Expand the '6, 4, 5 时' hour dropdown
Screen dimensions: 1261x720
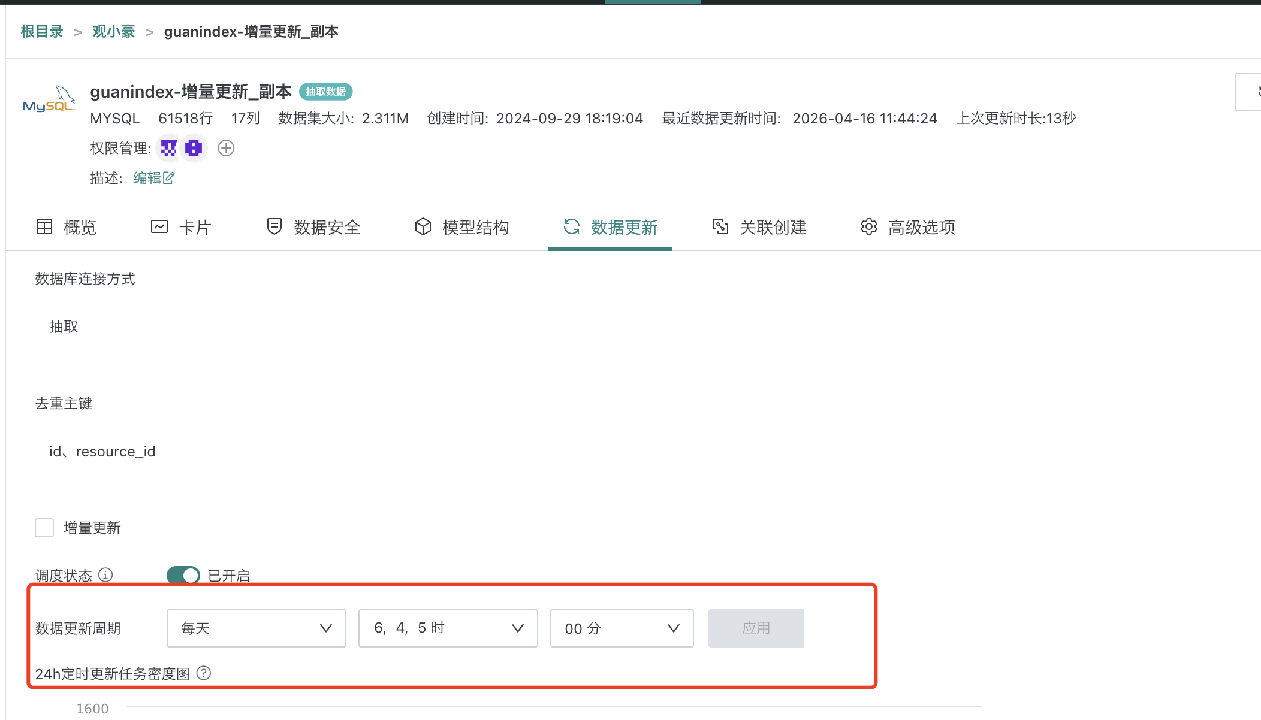(448, 628)
